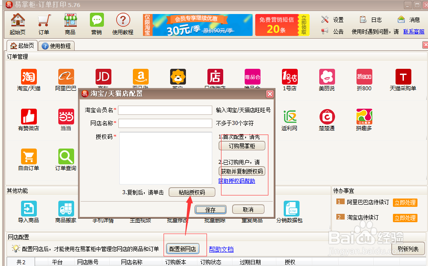Click the 订购易掌柜 button

tap(242, 146)
